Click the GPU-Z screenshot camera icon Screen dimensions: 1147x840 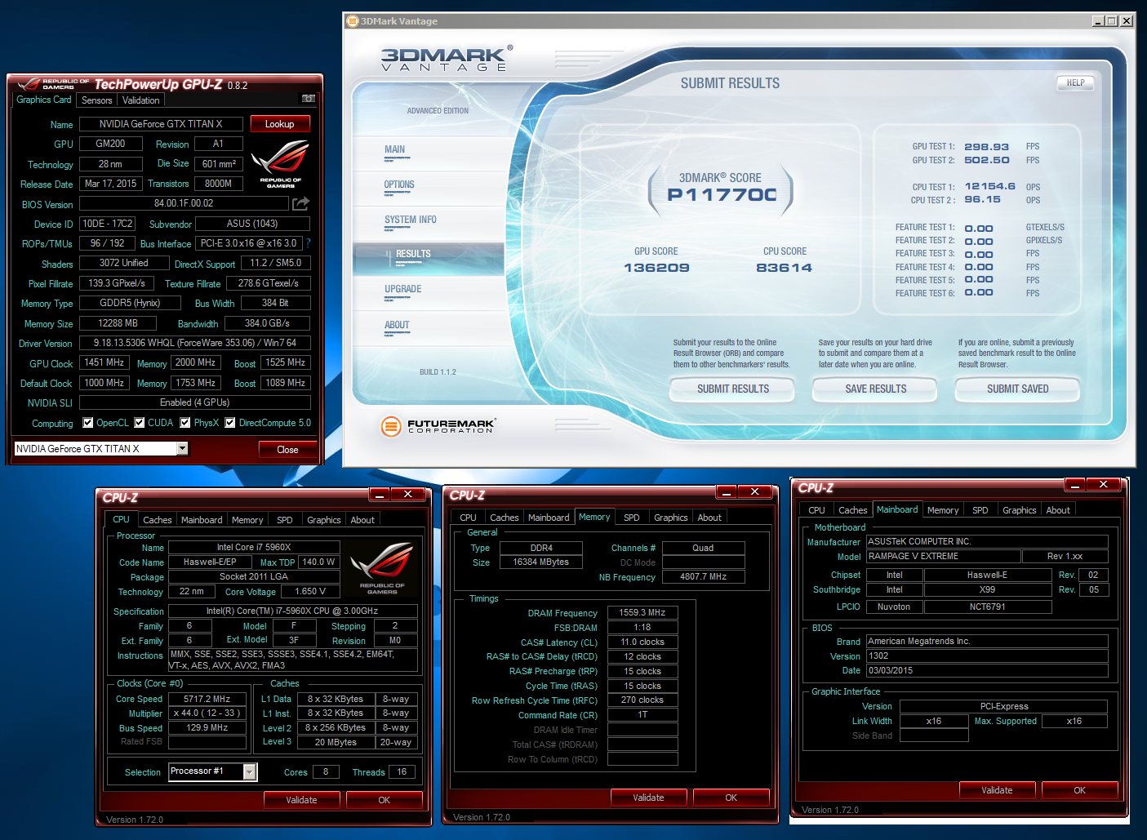point(309,99)
